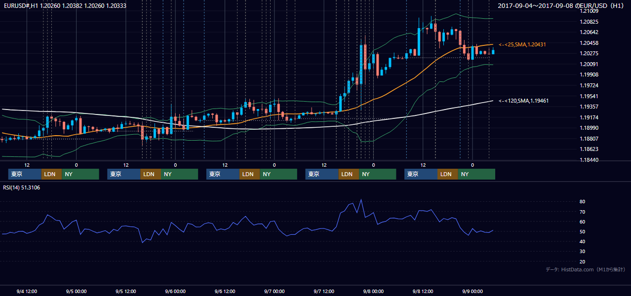
Task: Select the 9/7 00:00 time axis label
Action: pos(274,291)
